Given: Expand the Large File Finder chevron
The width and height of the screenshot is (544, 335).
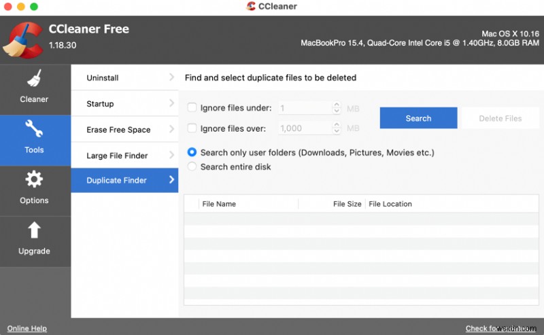Looking at the screenshot, I should [171, 155].
